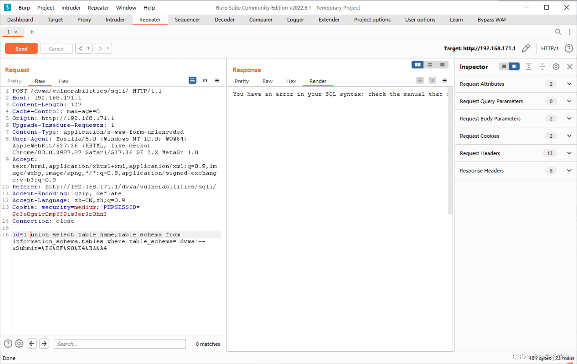Show the Request in Pretty view

tap(14, 81)
